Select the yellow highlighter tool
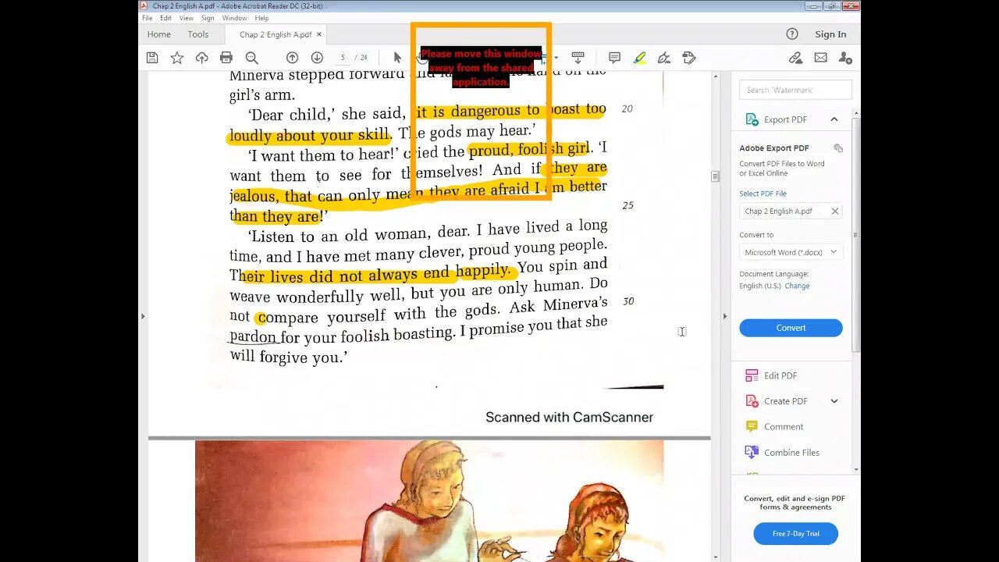Screen dimensions: 999x562 pyautogui.click(x=639, y=58)
